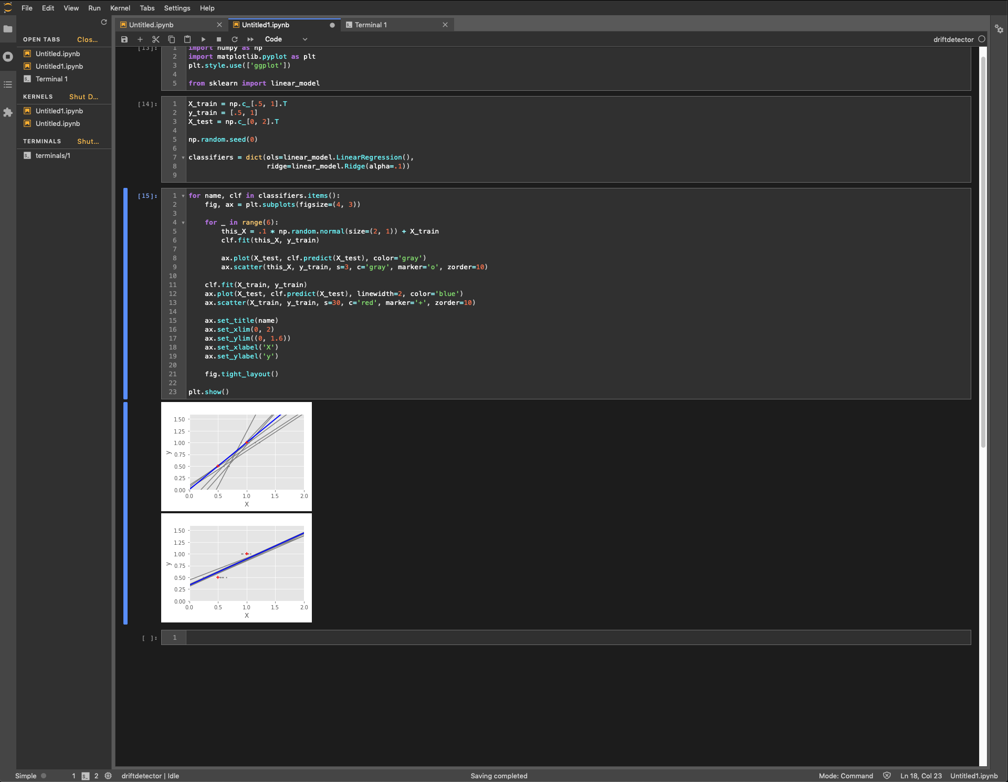Interrupt the kernel with stop icon
Screen dimensions: 1008x782
[x=219, y=39]
